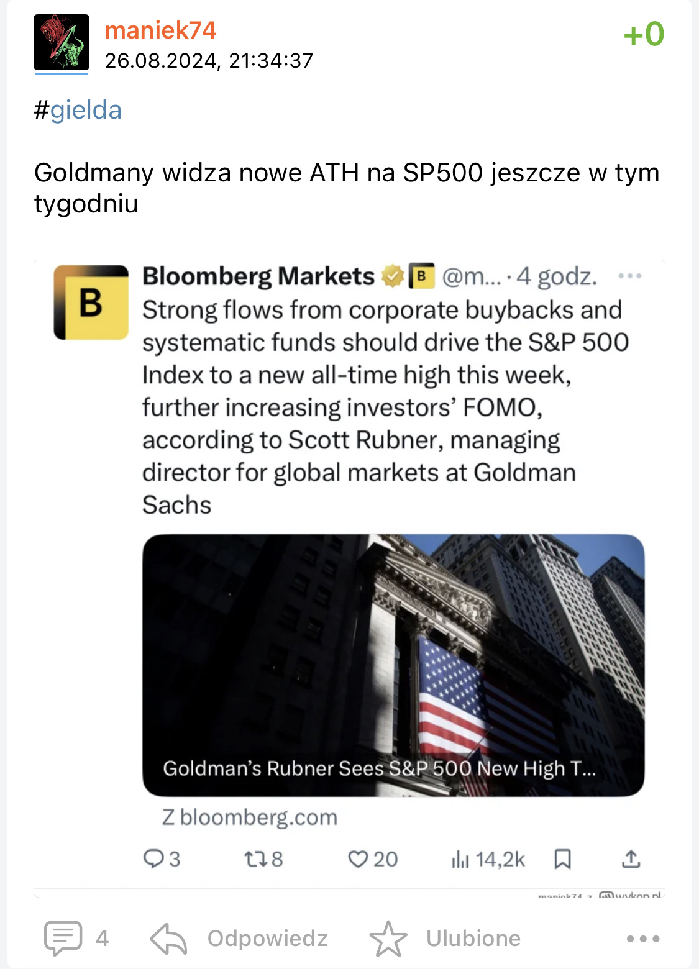Viewport: 699px width, 969px height.
Task: Toggle the tweet bookmark icon
Action: pos(562,859)
